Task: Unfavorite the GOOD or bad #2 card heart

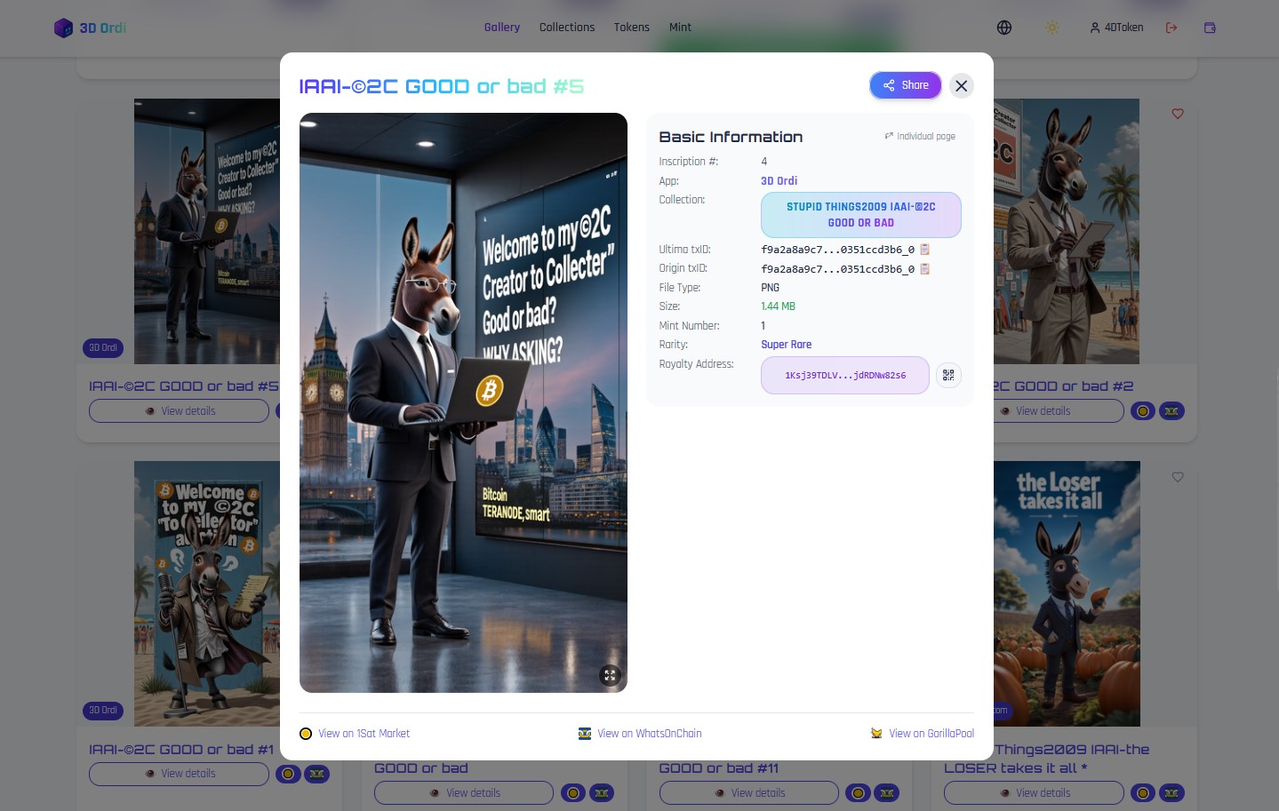Action: (x=1178, y=114)
